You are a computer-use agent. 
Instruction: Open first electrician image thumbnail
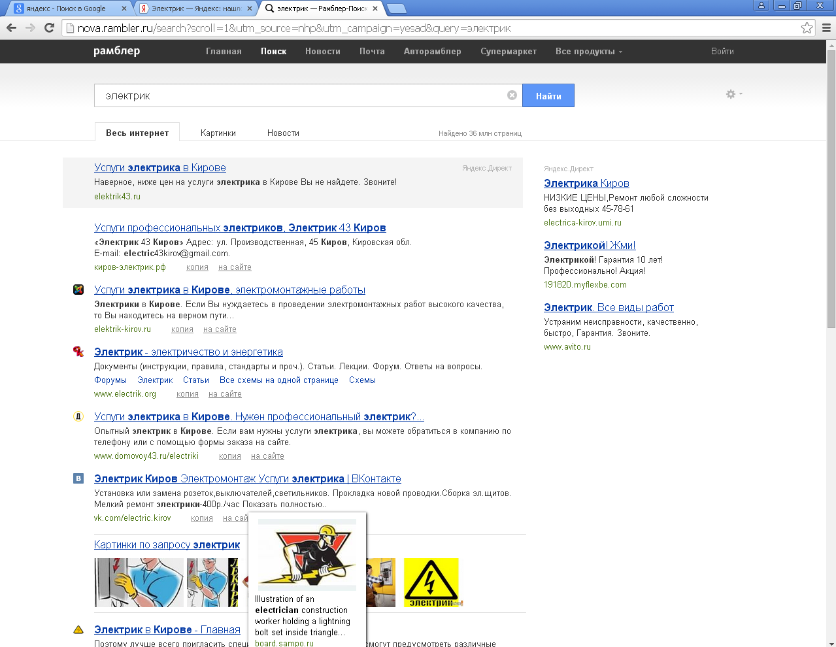coord(139,582)
